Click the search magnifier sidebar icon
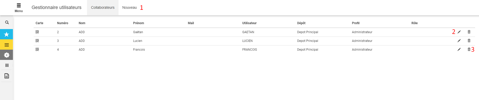Viewport: 479px width, 100px height. 7,23
